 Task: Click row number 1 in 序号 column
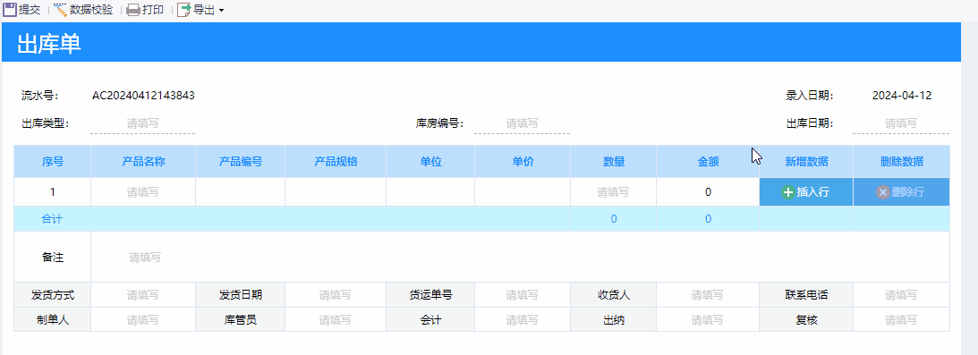[53, 192]
